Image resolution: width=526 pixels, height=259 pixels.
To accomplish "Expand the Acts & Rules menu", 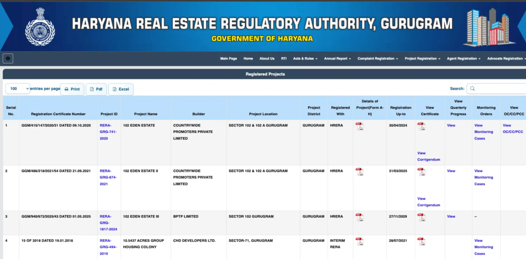I will point(305,58).
